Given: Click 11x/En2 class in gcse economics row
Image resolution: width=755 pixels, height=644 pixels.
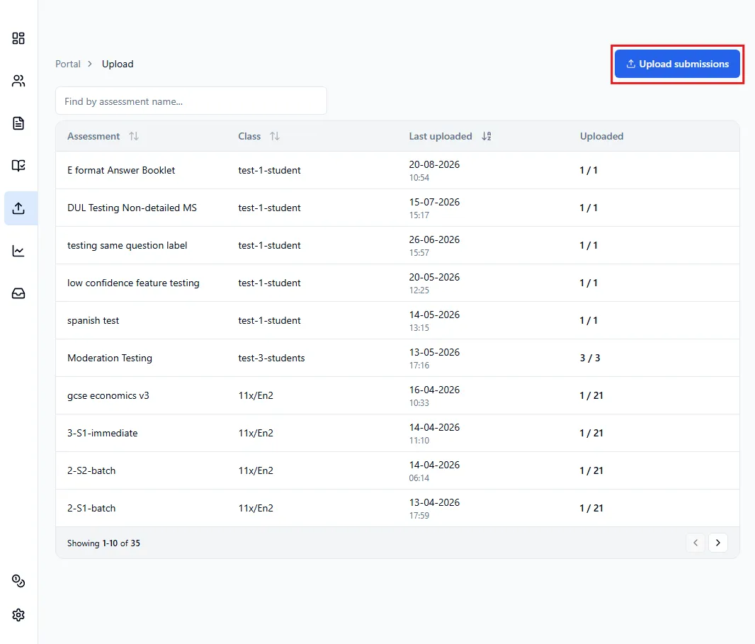Looking at the screenshot, I should (256, 395).
